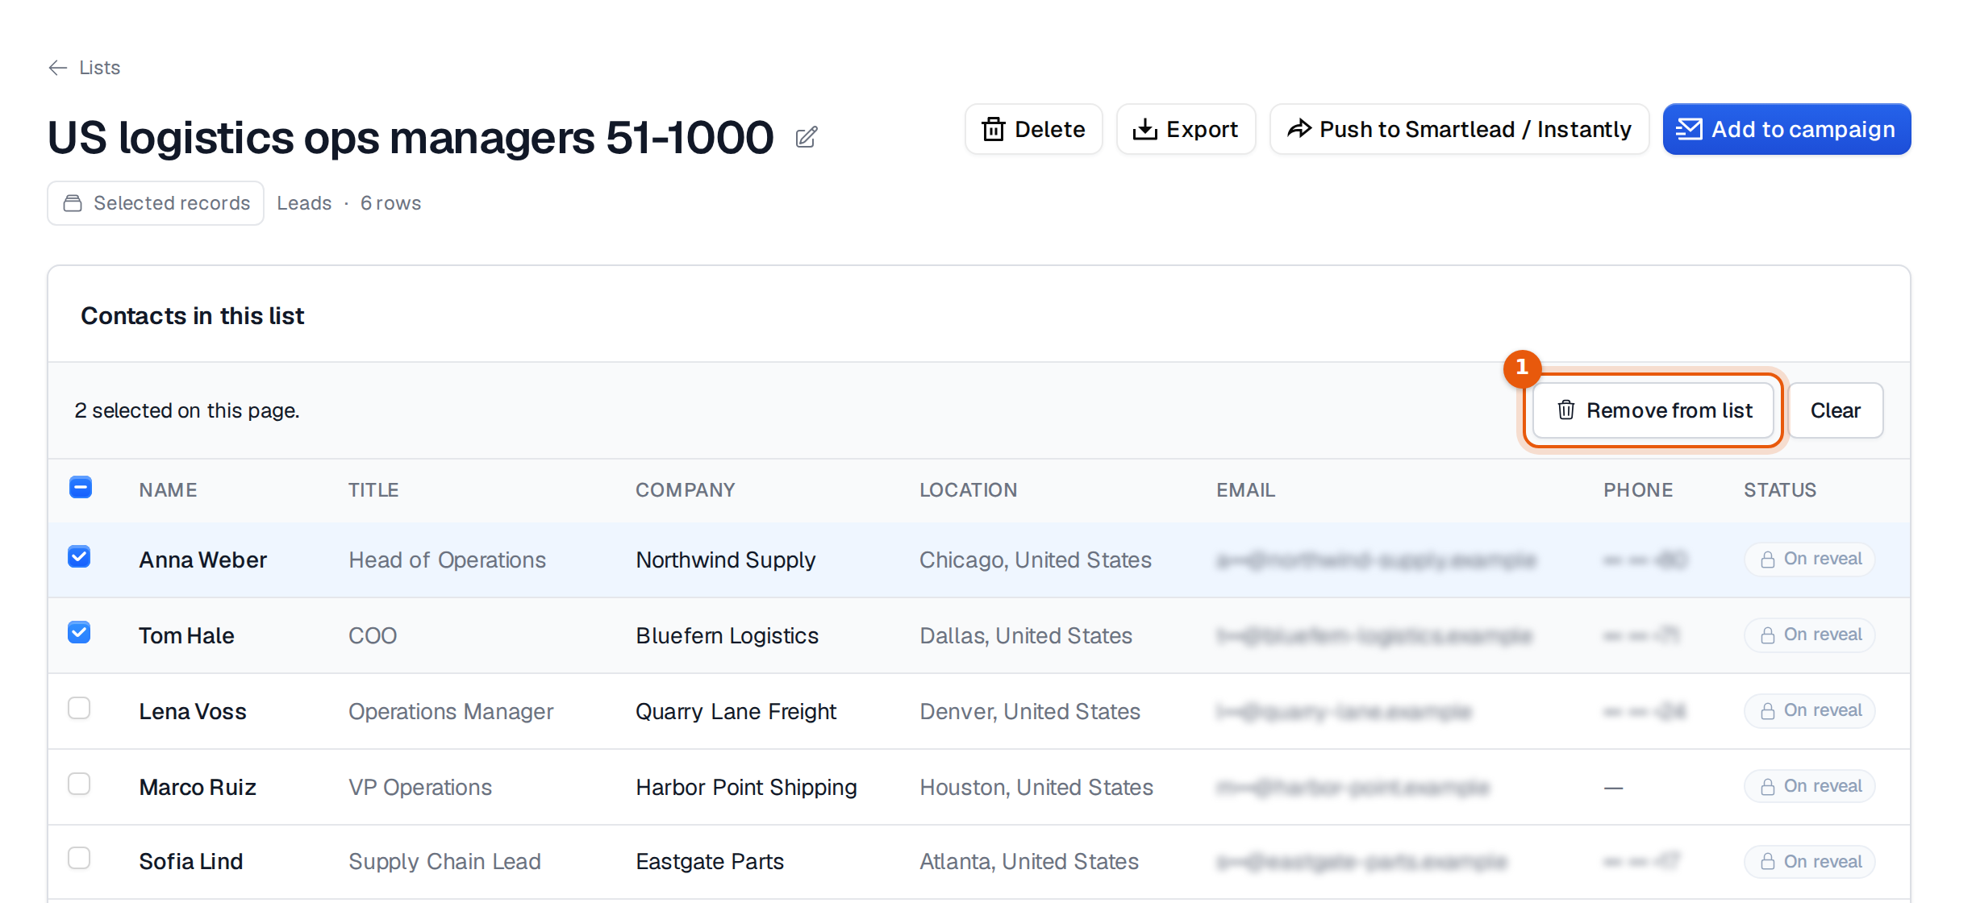Select Bluefern Logistics company cell

727,636
